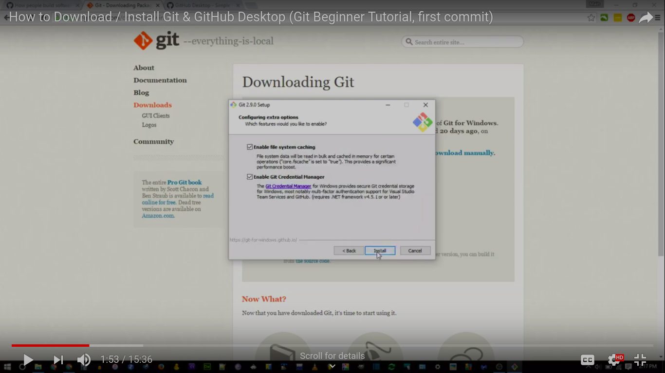Skip to the next video
The image size is (665, 373).
[58, 359]
